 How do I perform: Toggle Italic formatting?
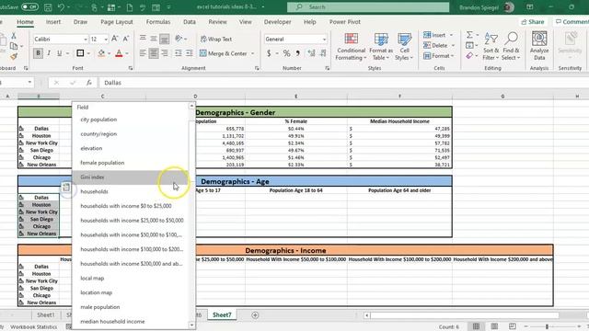coord(49,53)
